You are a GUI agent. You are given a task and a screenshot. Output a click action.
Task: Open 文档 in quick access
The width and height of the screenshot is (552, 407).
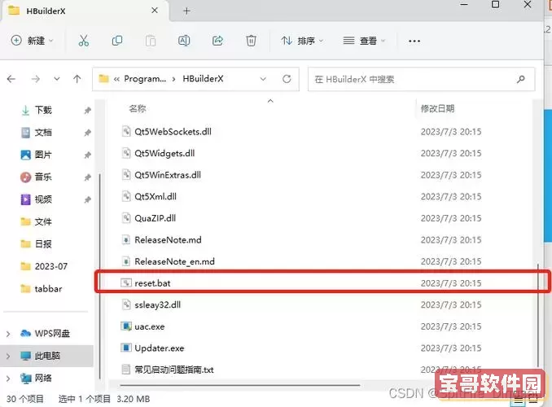pyautogui.click(x=43, y=133)
